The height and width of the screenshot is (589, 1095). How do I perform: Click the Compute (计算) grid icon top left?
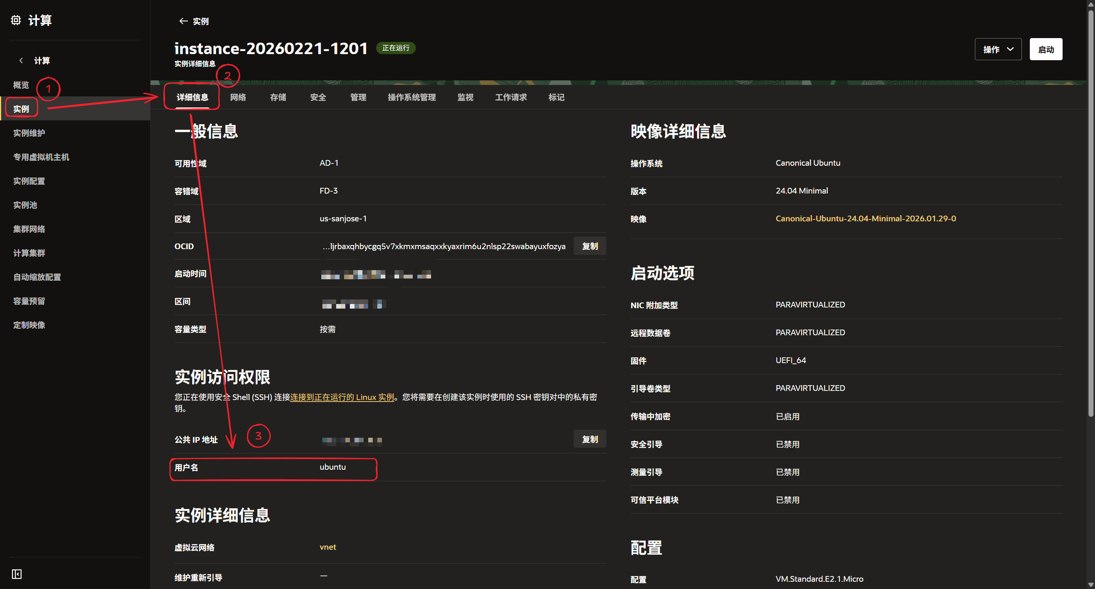point(16,19)
